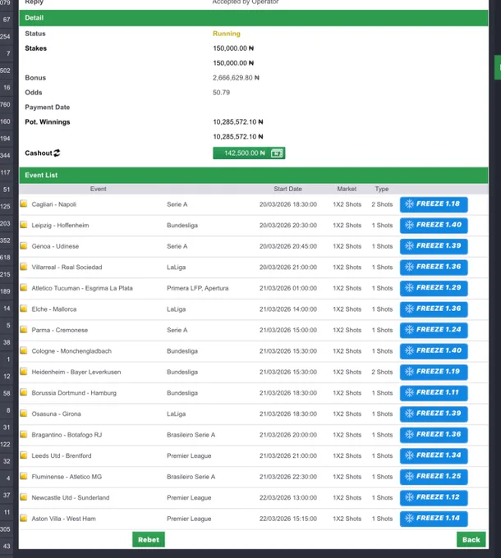Click the yellow icon beside Cologne - Monchengladbach
Image resolution: width=501 pixels, height=558 pixels.
[x=24, y=351]
